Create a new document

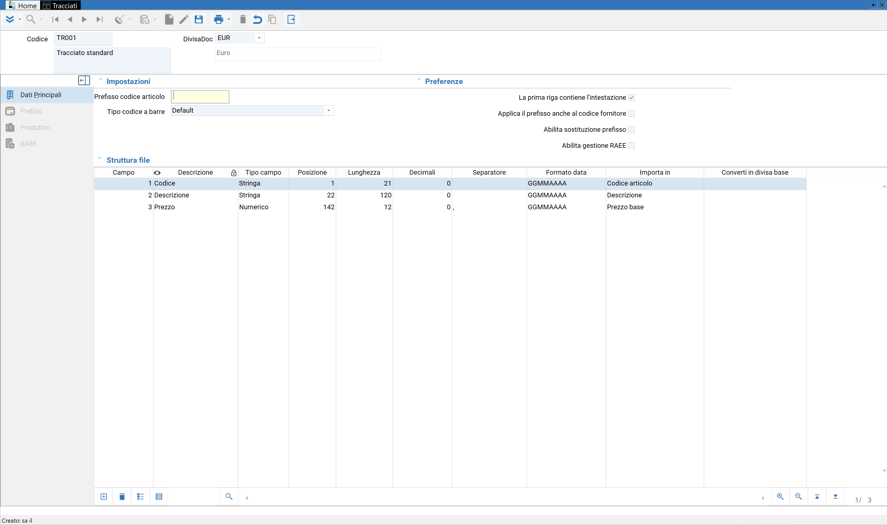pos(169,19)
